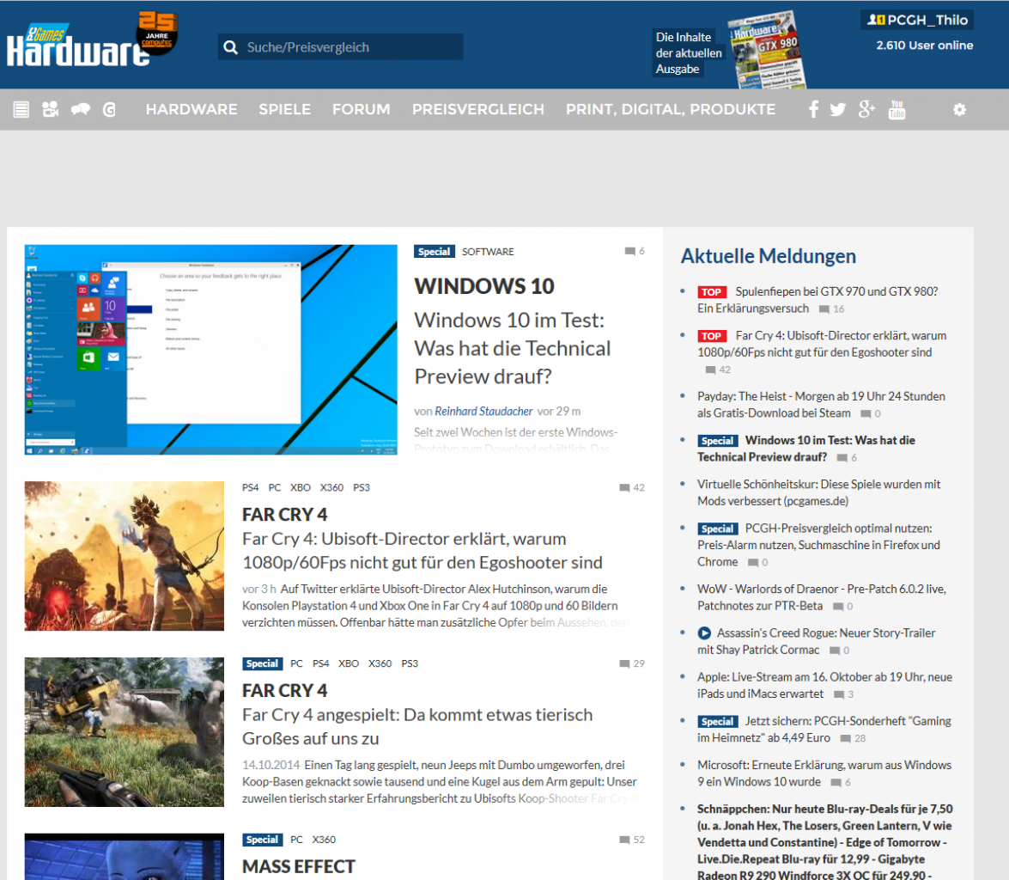Open Spulenfiepen bei GTX 970 news item
This screenshot has height=880, width=1009.
pyautogui.click(x=818, y=300)
